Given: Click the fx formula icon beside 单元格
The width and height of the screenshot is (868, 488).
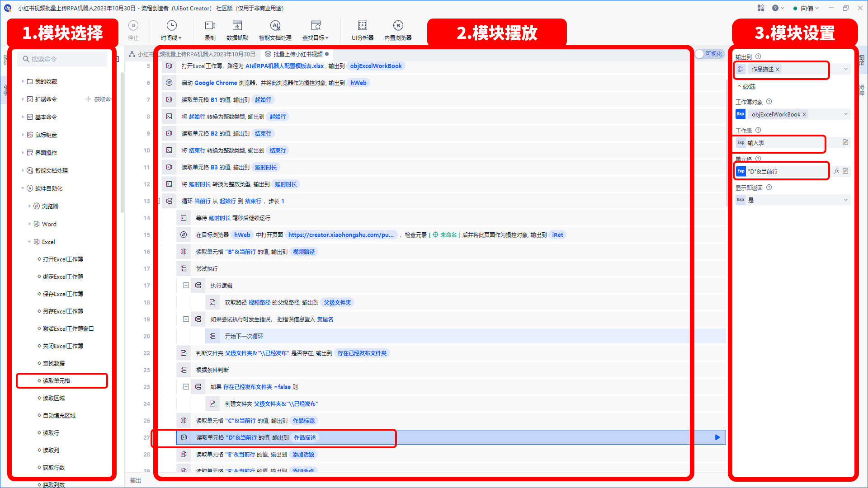Looking at the screenshot, I should [x=837, y=171].
